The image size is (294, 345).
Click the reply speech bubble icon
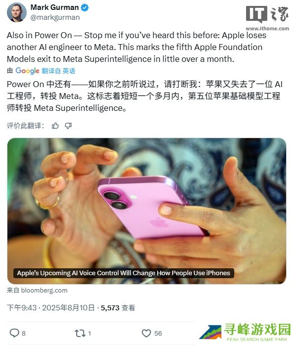click(14, 333)
